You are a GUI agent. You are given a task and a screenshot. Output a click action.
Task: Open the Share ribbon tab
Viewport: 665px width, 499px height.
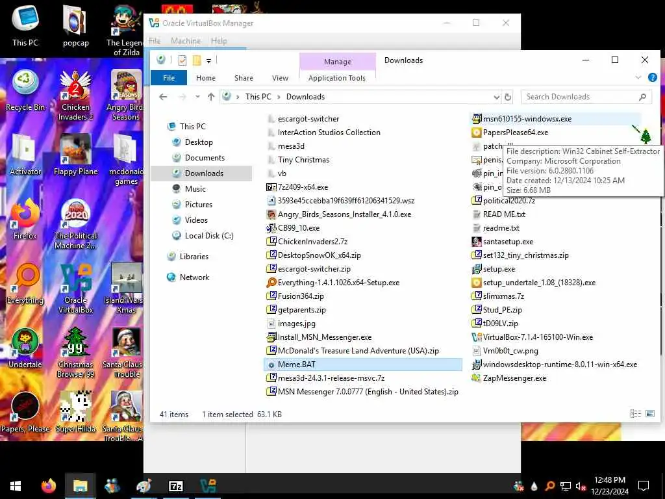click(x=244, y=78)
